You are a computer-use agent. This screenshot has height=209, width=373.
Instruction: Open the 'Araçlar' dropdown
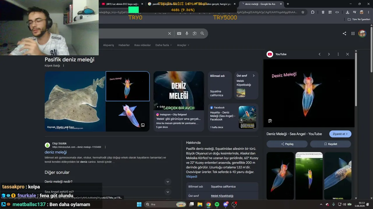(183, 45)
